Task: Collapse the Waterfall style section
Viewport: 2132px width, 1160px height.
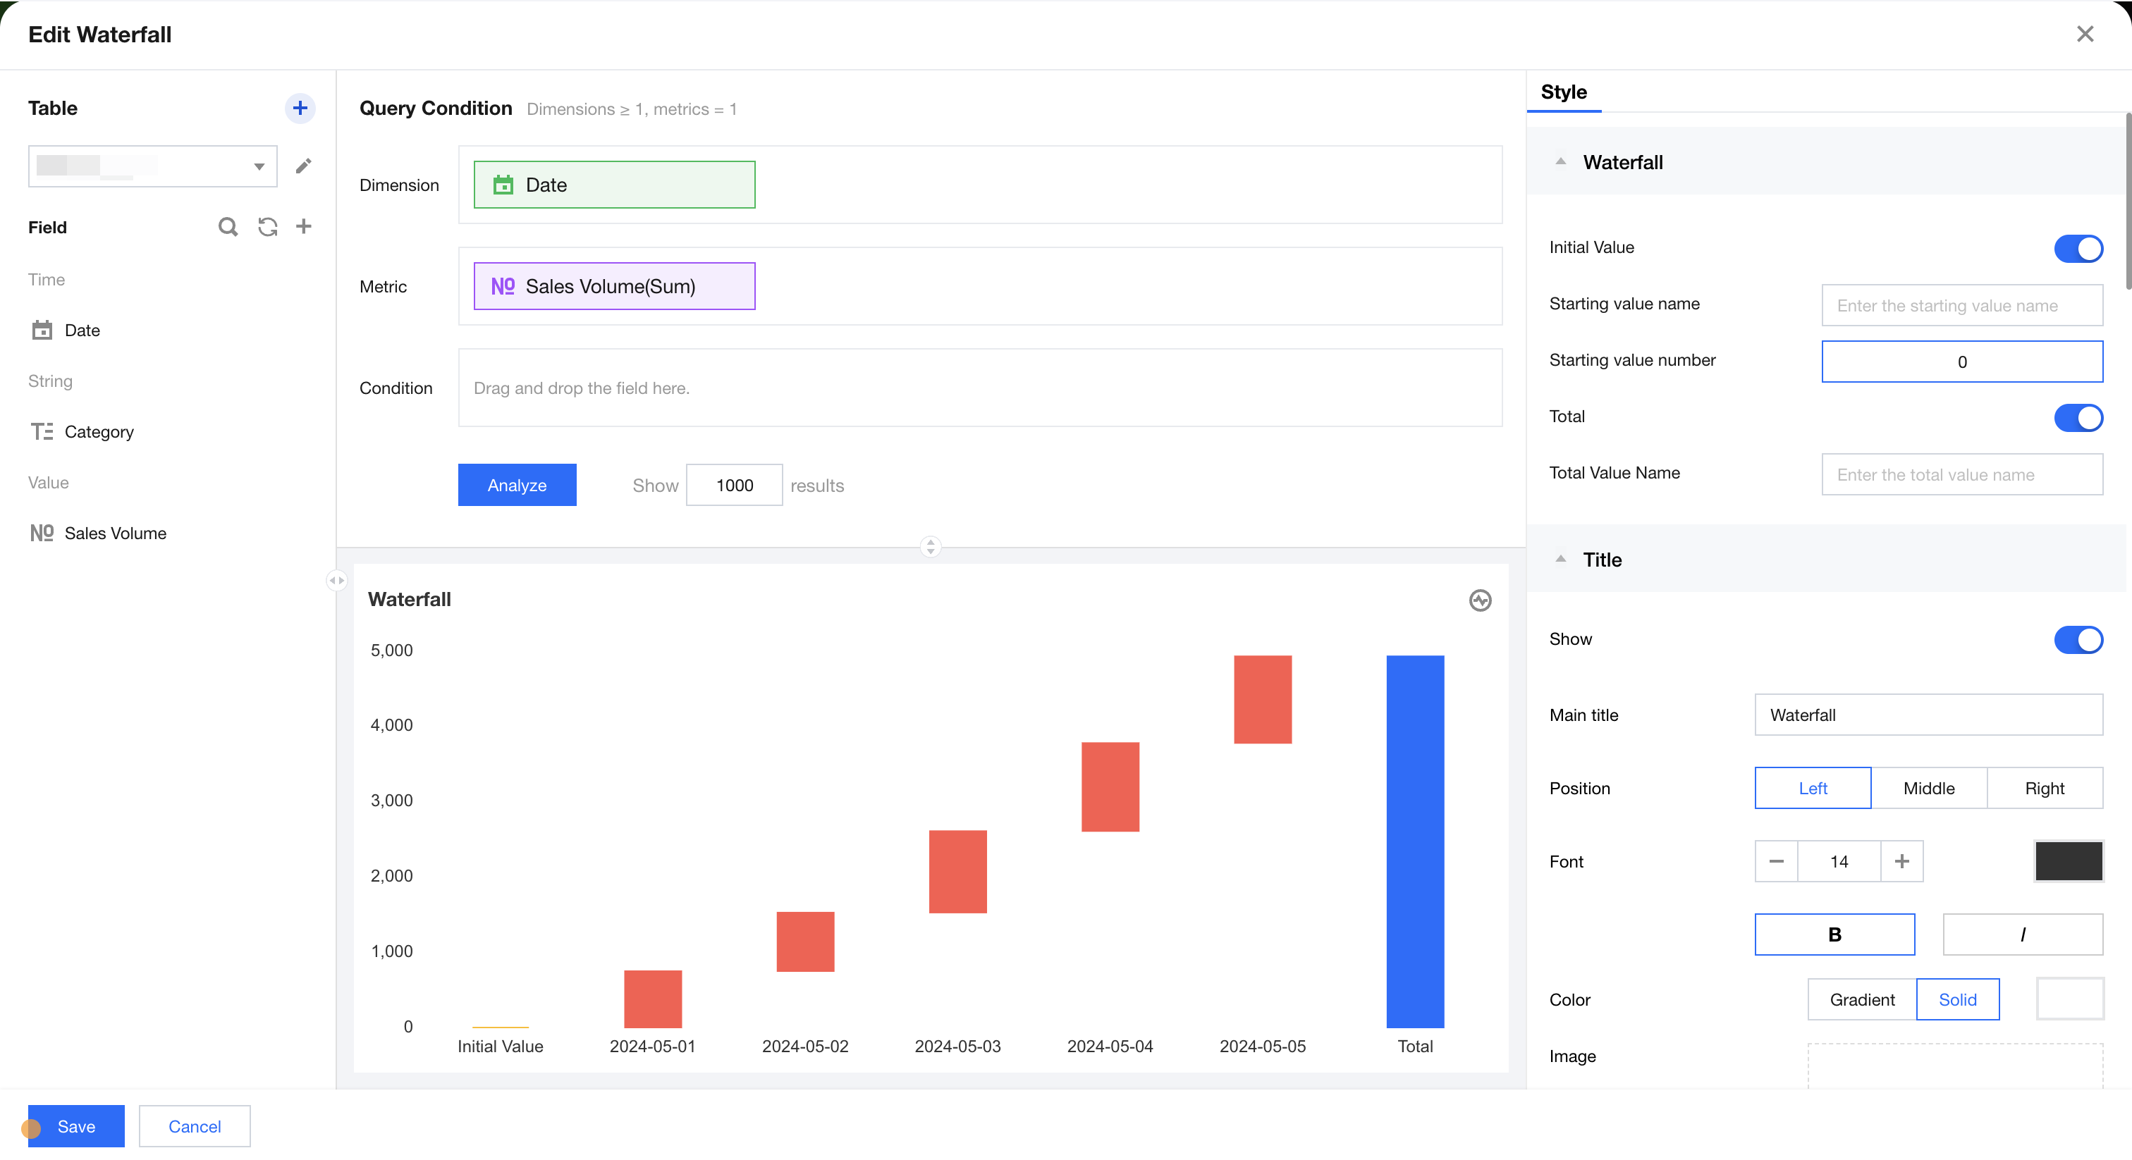Action: [1561, 162]
